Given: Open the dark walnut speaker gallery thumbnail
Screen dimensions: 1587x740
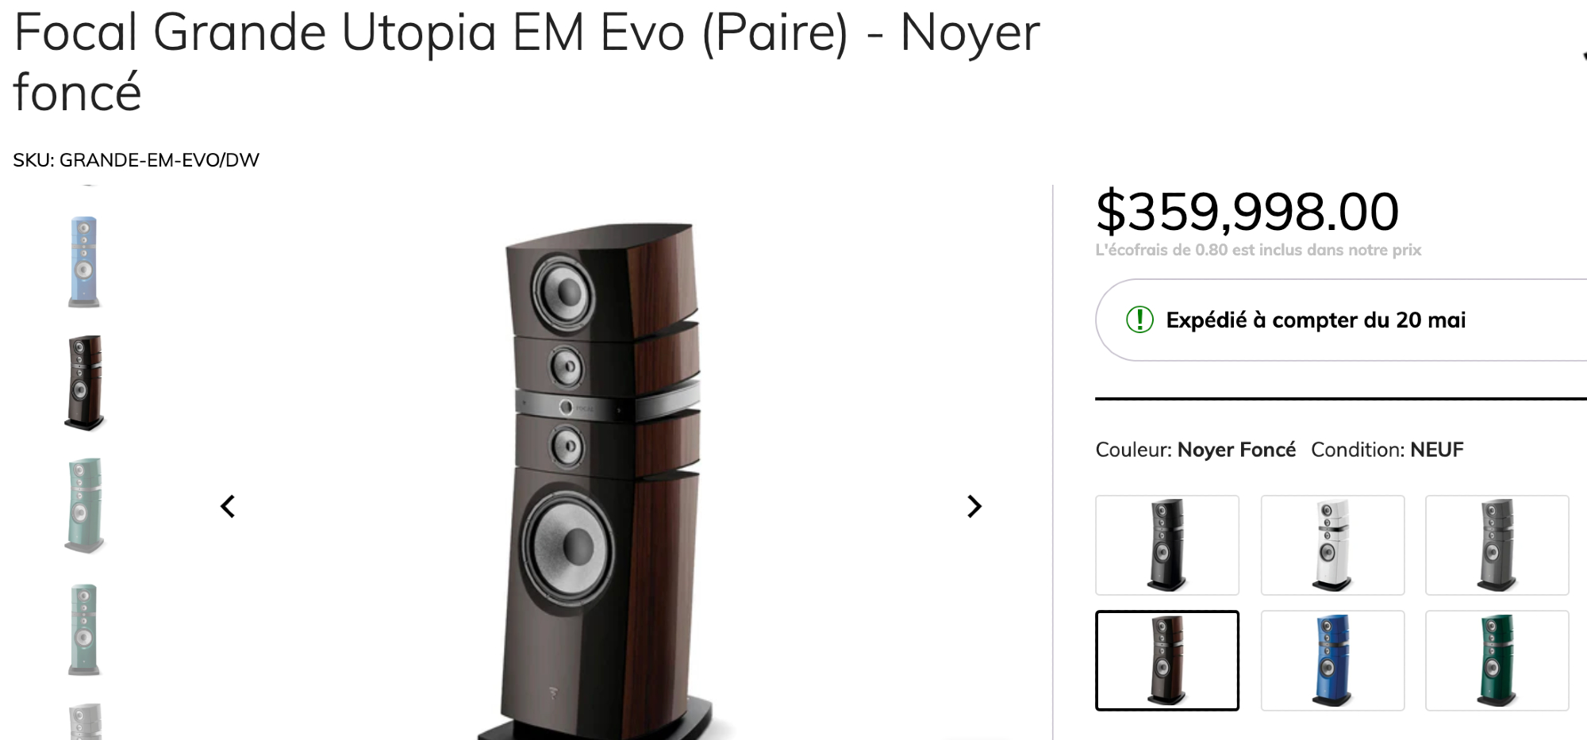Looking at the screenshot, I should point(84,383).
